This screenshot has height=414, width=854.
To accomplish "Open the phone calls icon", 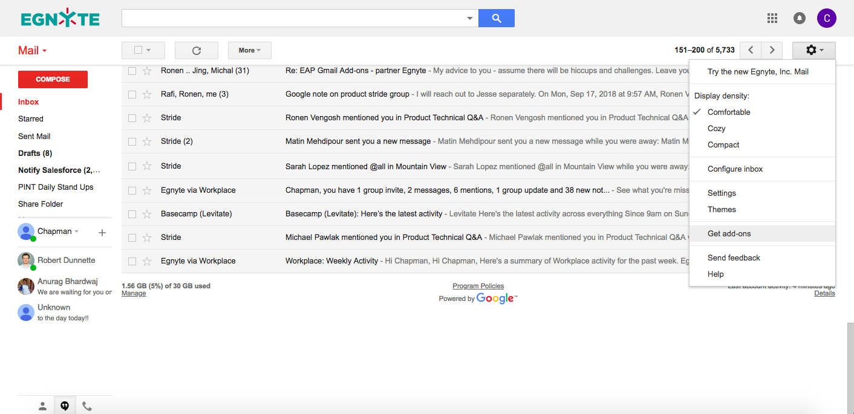I will (87, 407).
